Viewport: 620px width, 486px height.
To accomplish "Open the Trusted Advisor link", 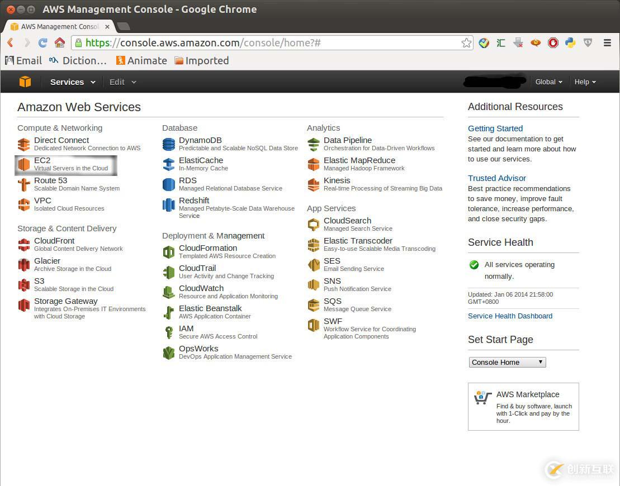I will 496,178.
